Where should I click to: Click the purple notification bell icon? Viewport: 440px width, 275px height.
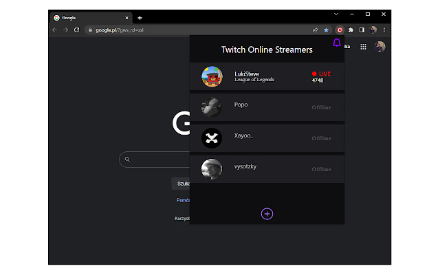(337, 43)
